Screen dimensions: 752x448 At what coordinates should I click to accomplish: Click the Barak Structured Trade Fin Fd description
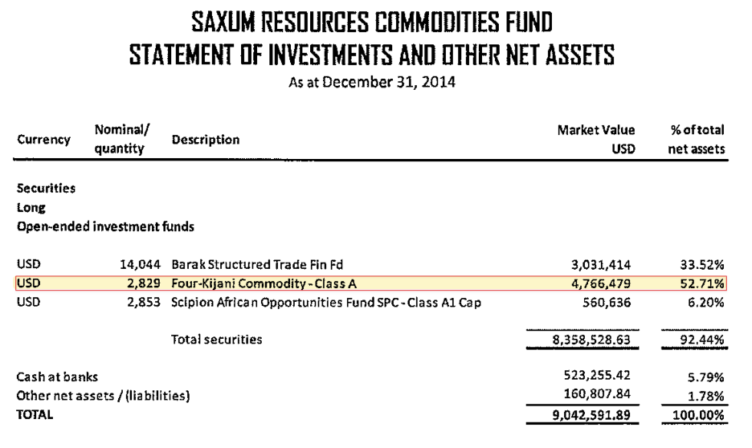pyautogui.click(x=257, y=264)
